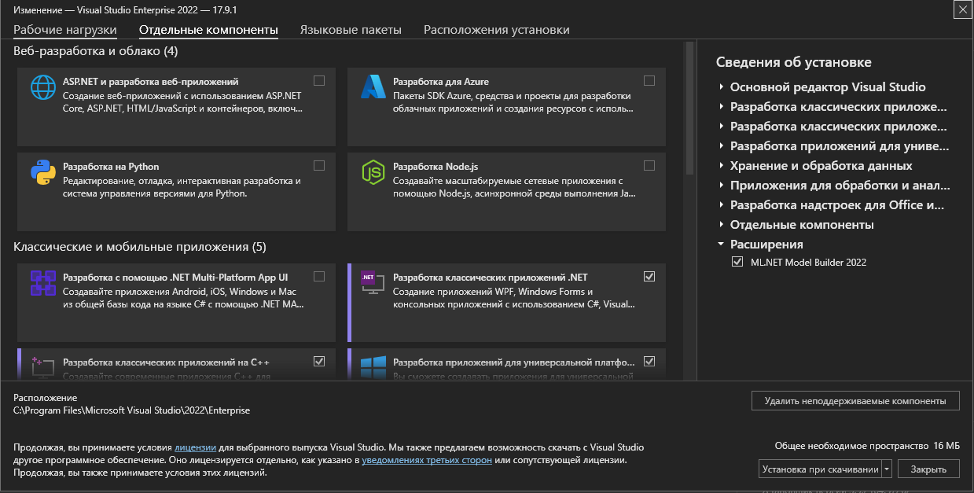Enable the .NET Multi-Platform App UI checkbox
974x493 pixels.
coord(318,276)
